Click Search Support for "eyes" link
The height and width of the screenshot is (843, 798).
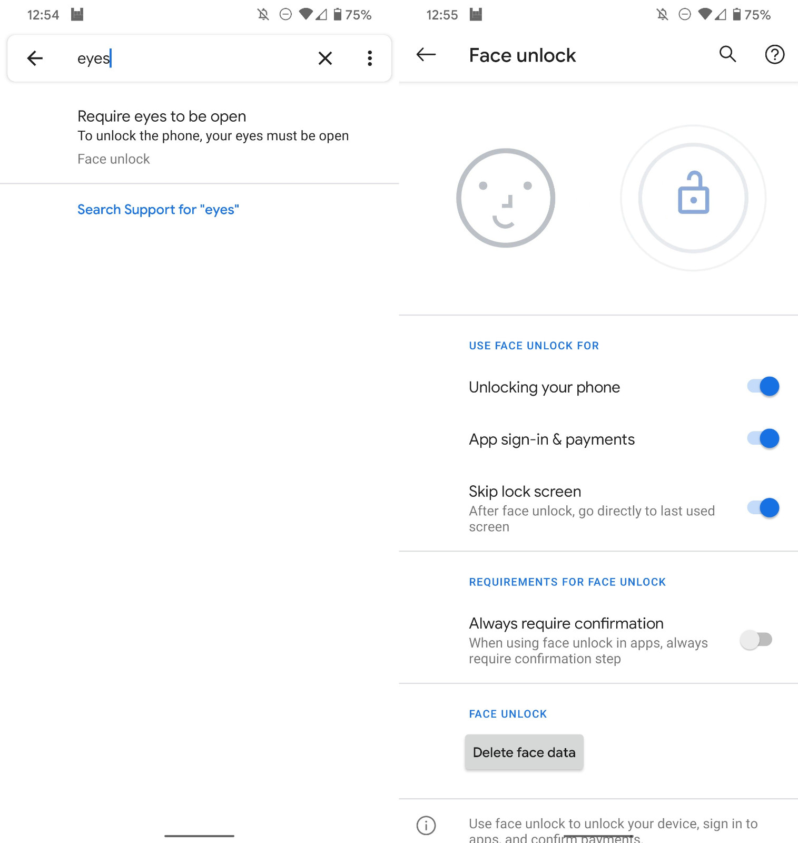(158, 210)
